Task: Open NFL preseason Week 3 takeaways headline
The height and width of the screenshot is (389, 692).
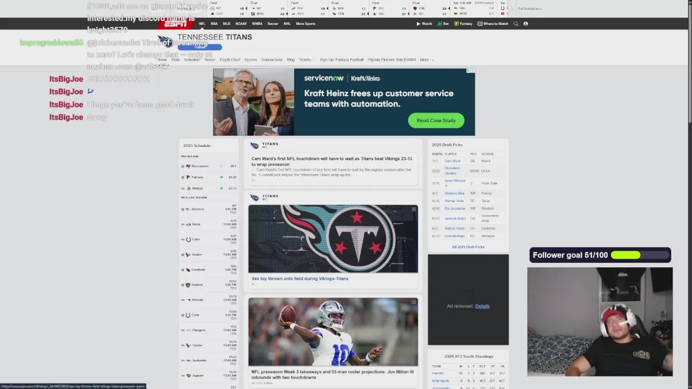Action: 332,374
